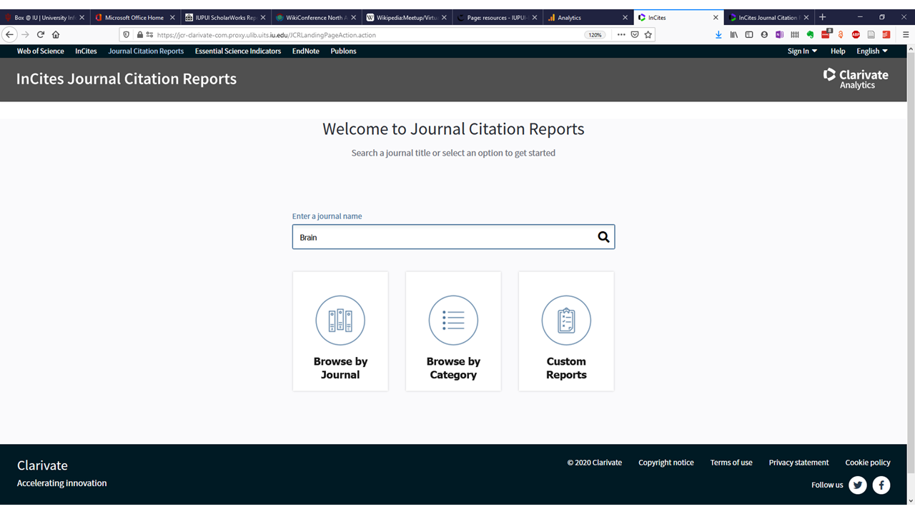The image size is (915, 514).
Task: Open Publons in the top navigation
Action: click(343, 51)
